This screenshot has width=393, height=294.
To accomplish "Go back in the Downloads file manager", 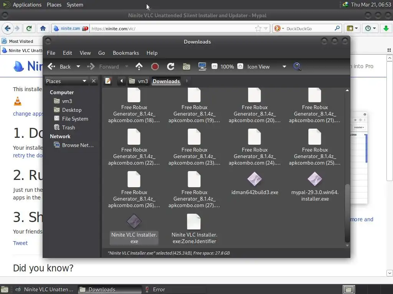I will tap(59, 67).
